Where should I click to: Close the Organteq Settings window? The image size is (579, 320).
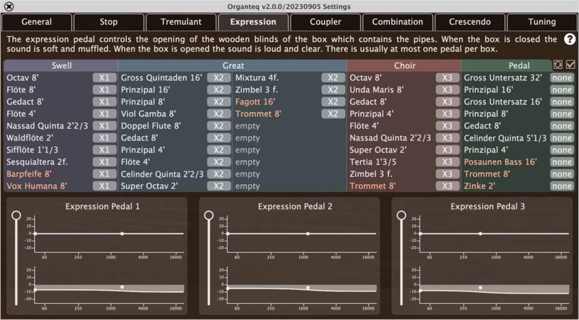[10, 6]
